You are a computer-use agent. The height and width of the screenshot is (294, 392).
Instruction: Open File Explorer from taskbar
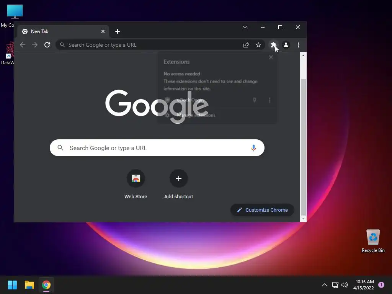click(29, 285)
